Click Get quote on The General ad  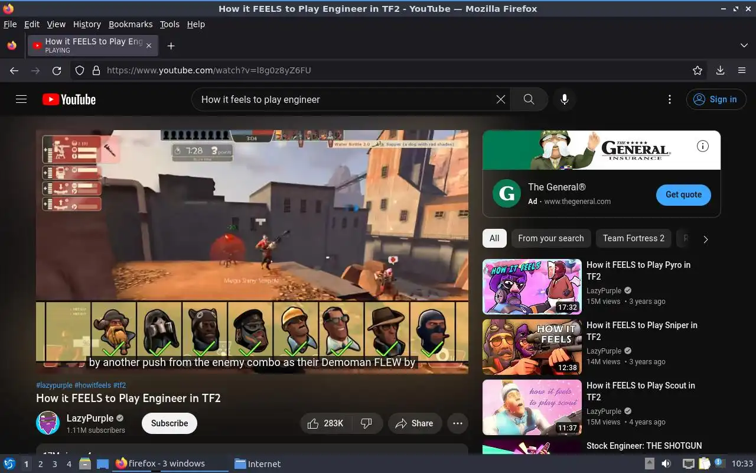coord(683,195)
